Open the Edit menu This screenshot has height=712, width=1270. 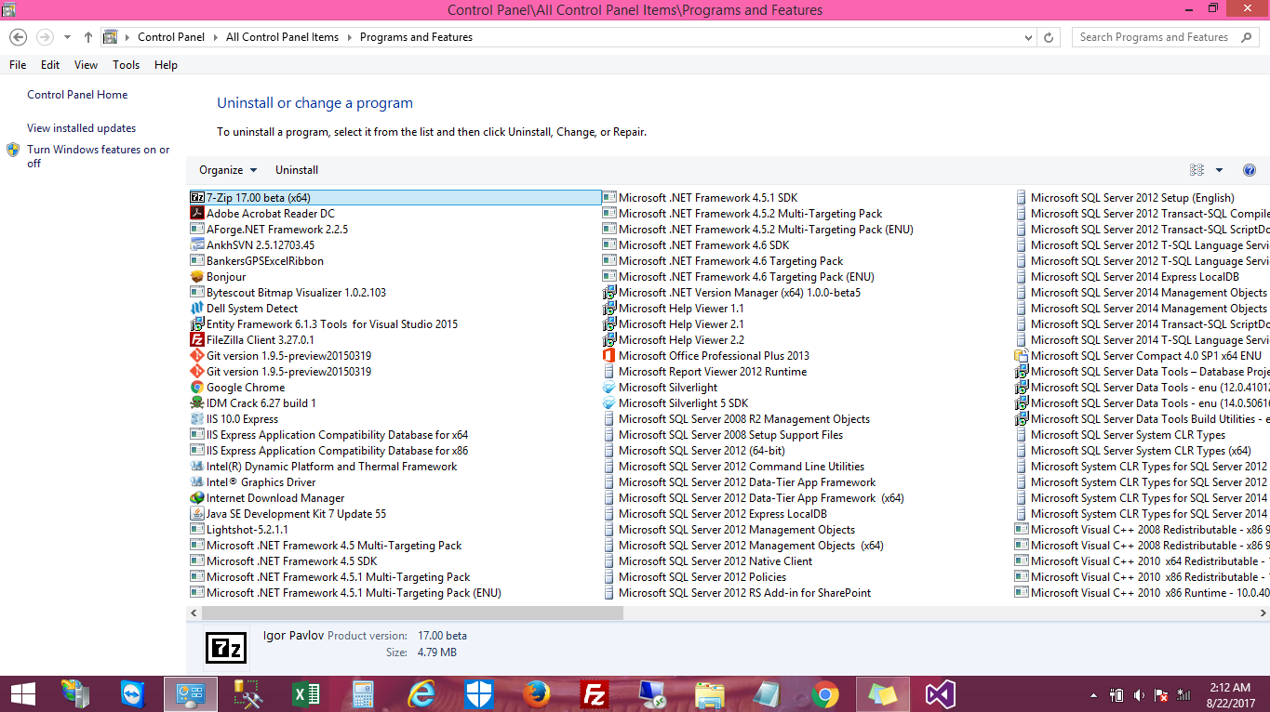50,65
